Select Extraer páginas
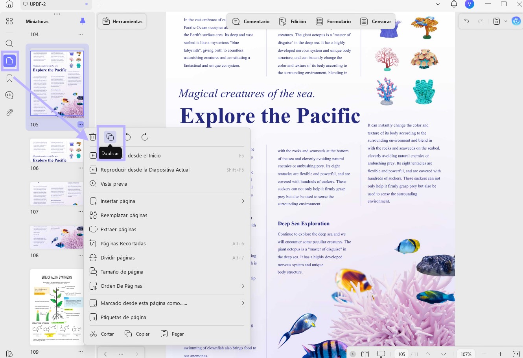523x358 pixels. pyautogui.click(x=167, y=229)
